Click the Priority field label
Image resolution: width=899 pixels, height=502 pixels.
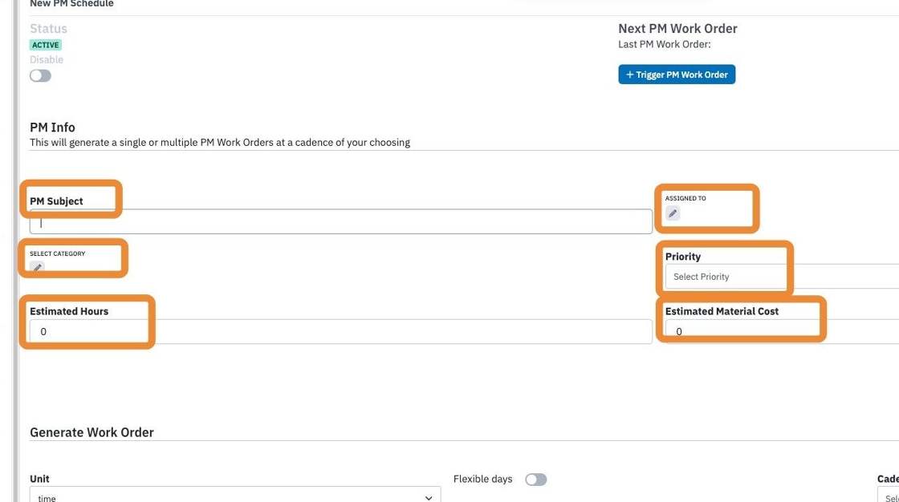(683, 256)
